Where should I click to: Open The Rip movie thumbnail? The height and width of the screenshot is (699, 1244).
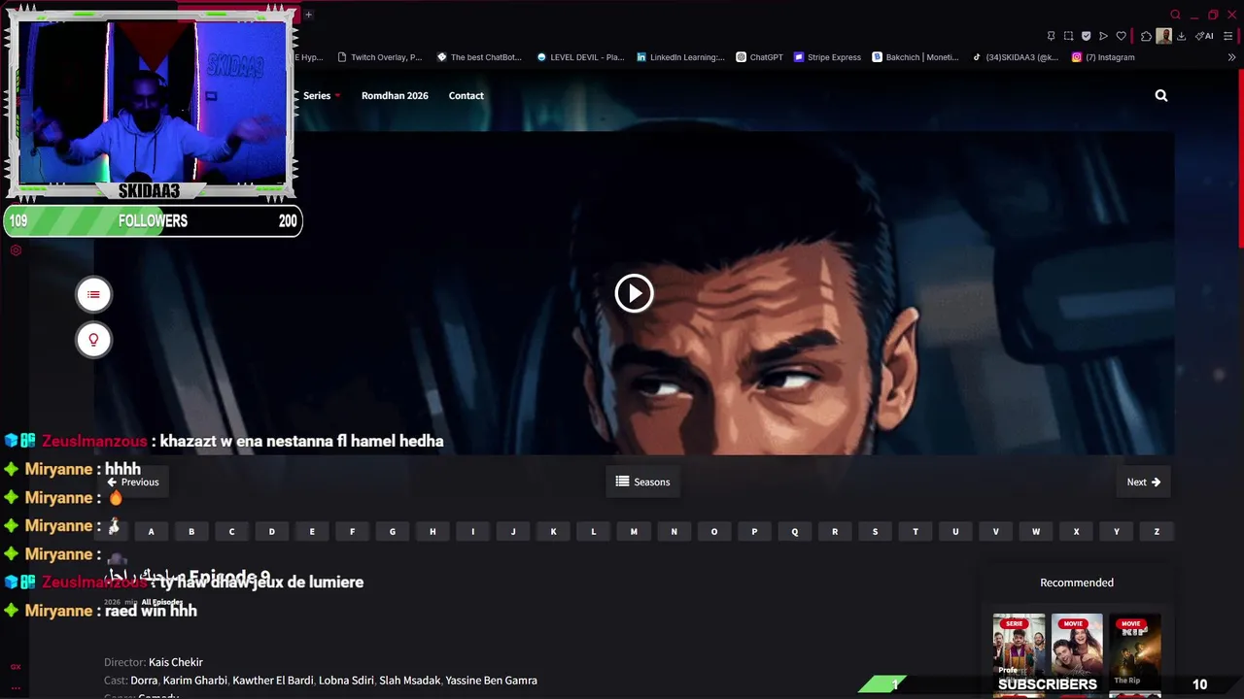[x=1135, y=649]
